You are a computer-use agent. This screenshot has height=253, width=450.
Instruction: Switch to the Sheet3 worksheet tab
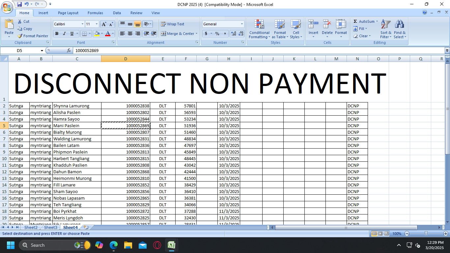51,227
